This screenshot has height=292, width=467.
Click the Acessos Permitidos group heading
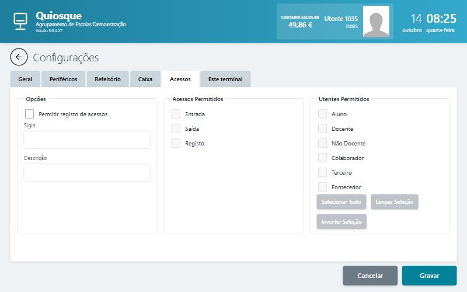point(198,99)
